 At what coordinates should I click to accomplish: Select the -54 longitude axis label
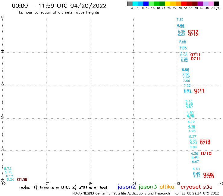pyautogui.click(x=90, y=183)
